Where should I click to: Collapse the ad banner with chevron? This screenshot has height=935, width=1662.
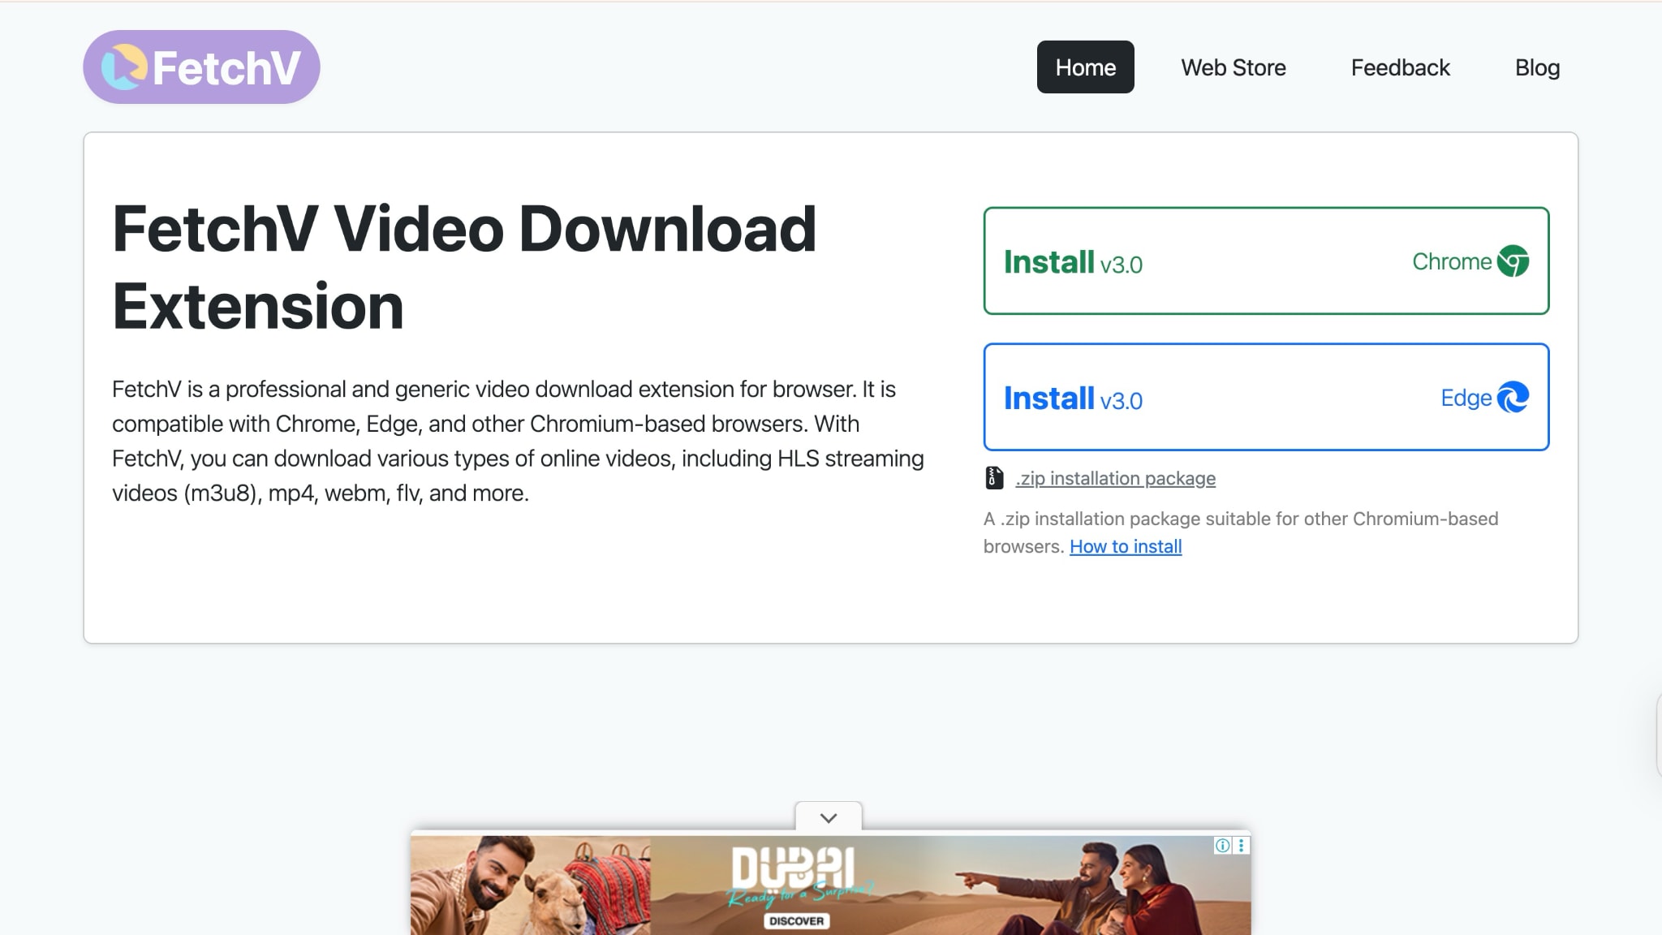coord(828,817)
